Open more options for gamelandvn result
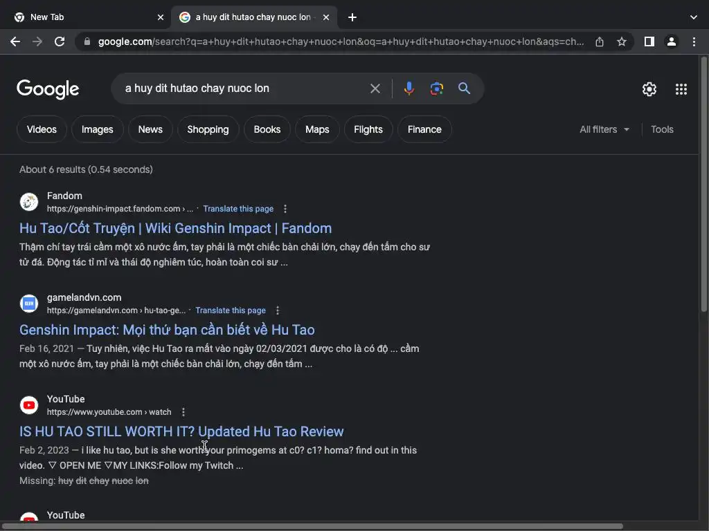Image resolution: width=709 pixels, height=531 pixels. point(278,310)
